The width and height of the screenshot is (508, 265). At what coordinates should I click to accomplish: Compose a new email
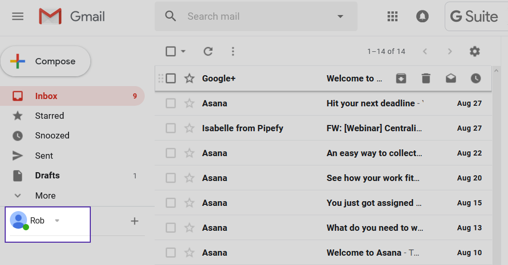coord(45,61)
